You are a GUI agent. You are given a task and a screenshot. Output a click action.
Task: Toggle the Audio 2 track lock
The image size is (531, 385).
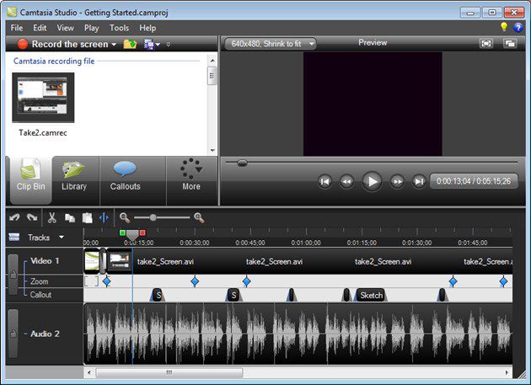click(13, 334)
